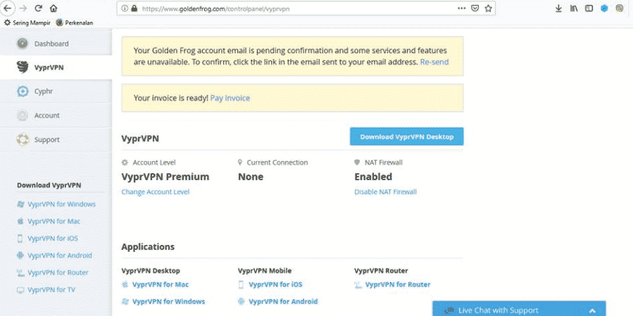Expand the Live Chat with Support panel
The height and width of the screenshot is (316, 633).
click(x=519, y=310)
